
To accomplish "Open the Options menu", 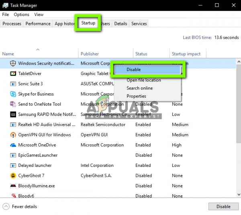I will click(22, 14).
